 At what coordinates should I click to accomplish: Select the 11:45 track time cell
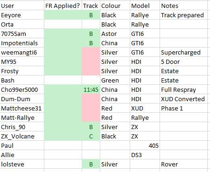(91, 89)
